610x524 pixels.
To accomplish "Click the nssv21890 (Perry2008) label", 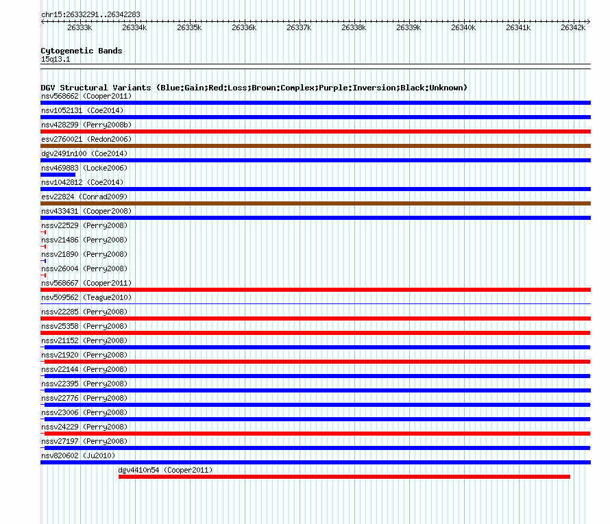I will pyautogui.click(x=84, y=254).
